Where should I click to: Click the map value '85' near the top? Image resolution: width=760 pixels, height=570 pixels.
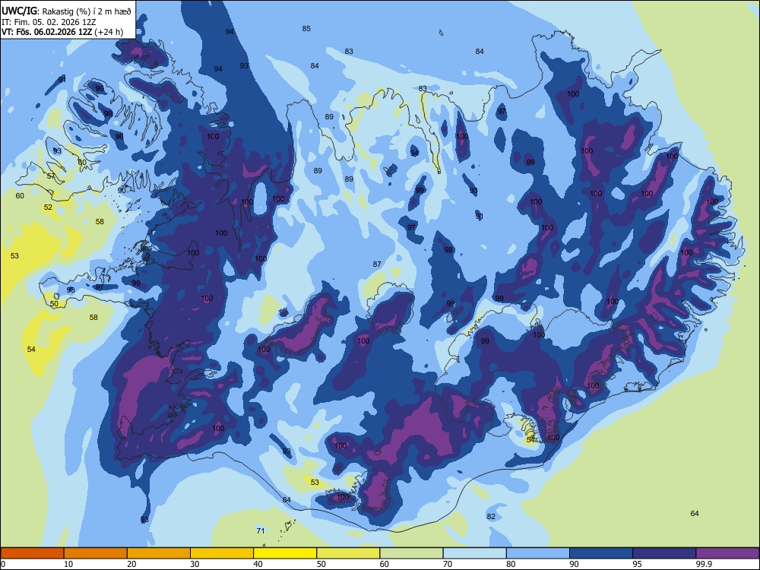(x=306, y=29)
